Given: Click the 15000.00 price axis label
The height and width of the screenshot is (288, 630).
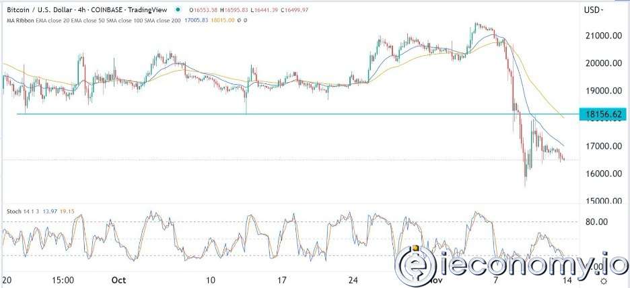Looking at the screenshot, I should 603,201.
